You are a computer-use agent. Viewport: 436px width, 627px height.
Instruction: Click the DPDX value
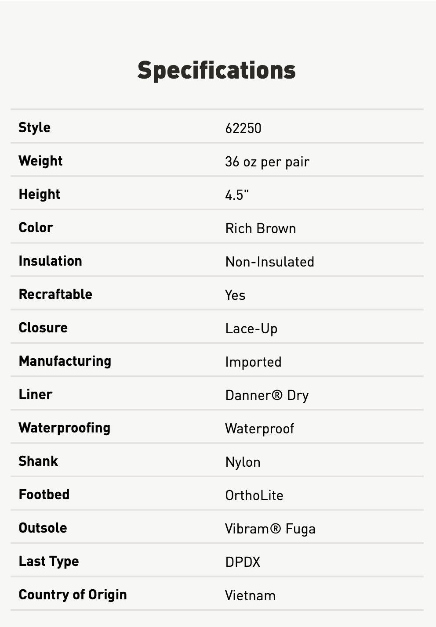pyautogui.click(x=243, y=562)
